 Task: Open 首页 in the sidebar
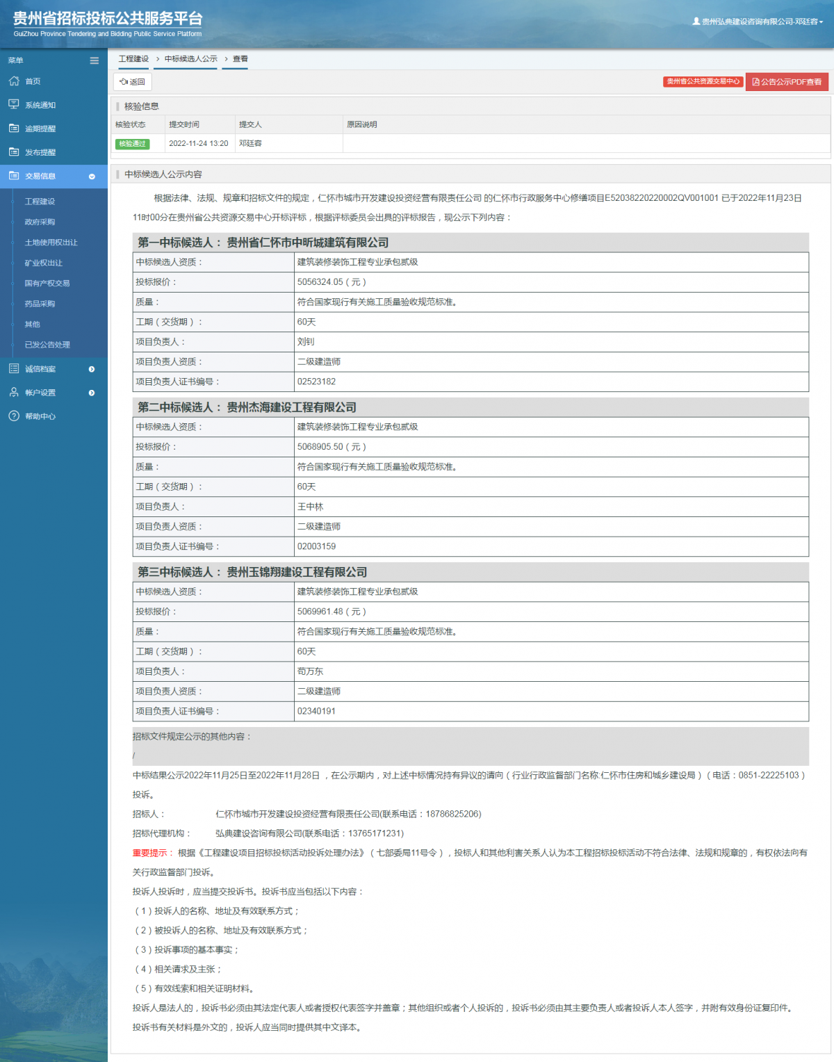pos(33,81)
